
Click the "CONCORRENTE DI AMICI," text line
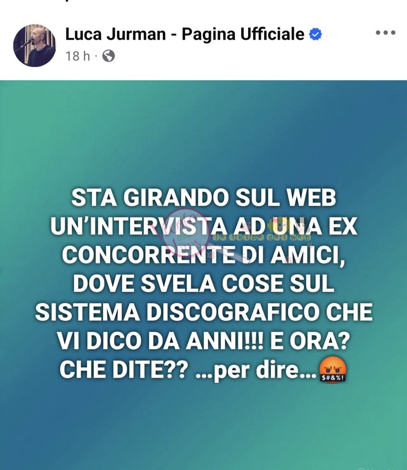204,255
